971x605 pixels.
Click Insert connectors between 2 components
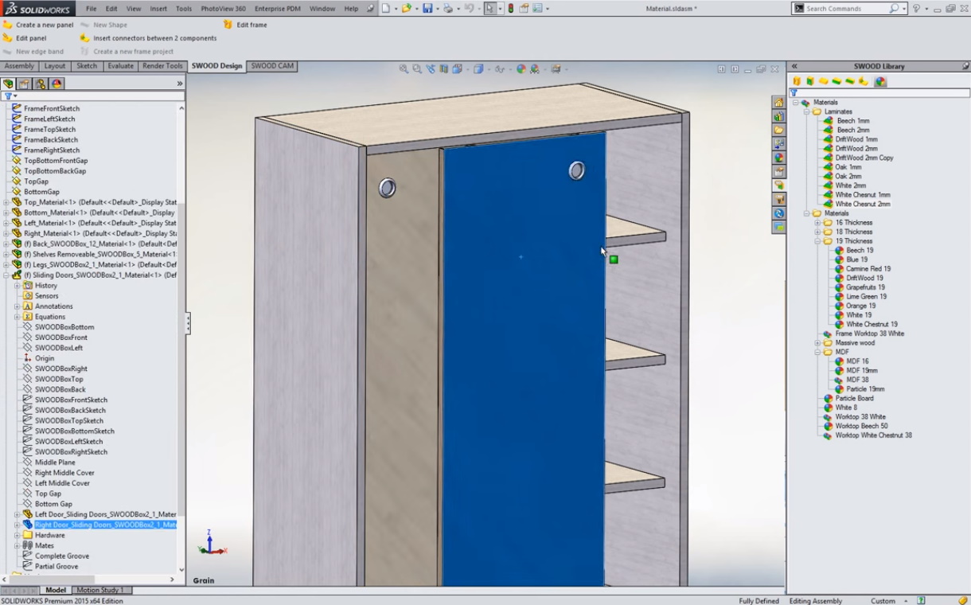point(154,38)
